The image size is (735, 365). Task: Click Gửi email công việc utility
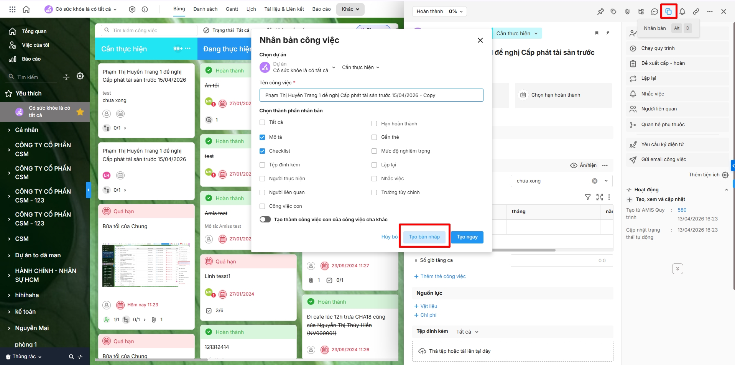677,159
